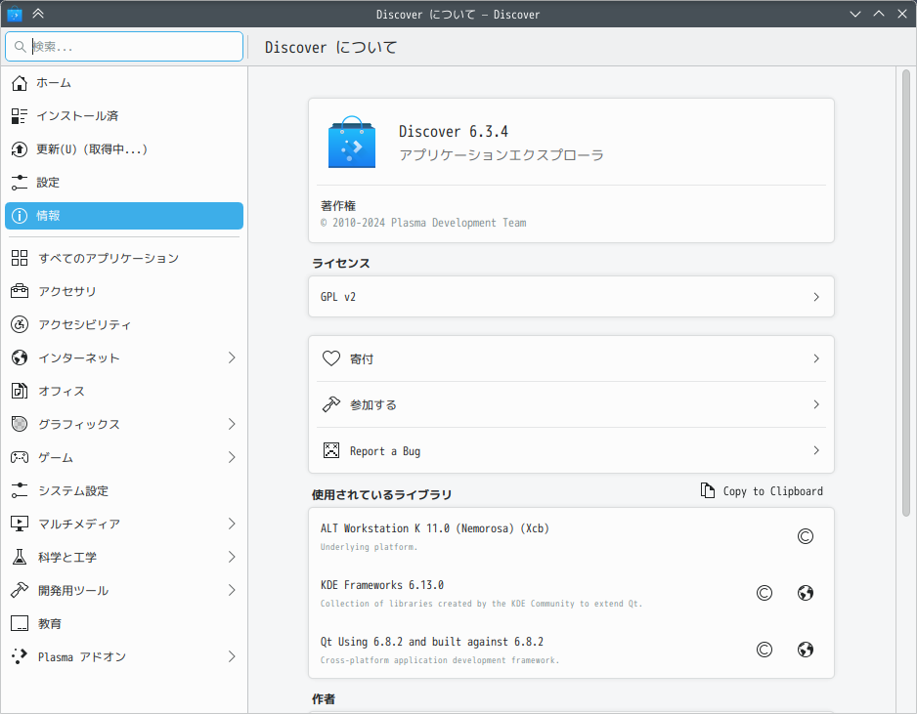Image resolution: width=917 pixels, height=714 pixels.
Task: Click the Developer Tools hammer icon
Action: point(20,590)
